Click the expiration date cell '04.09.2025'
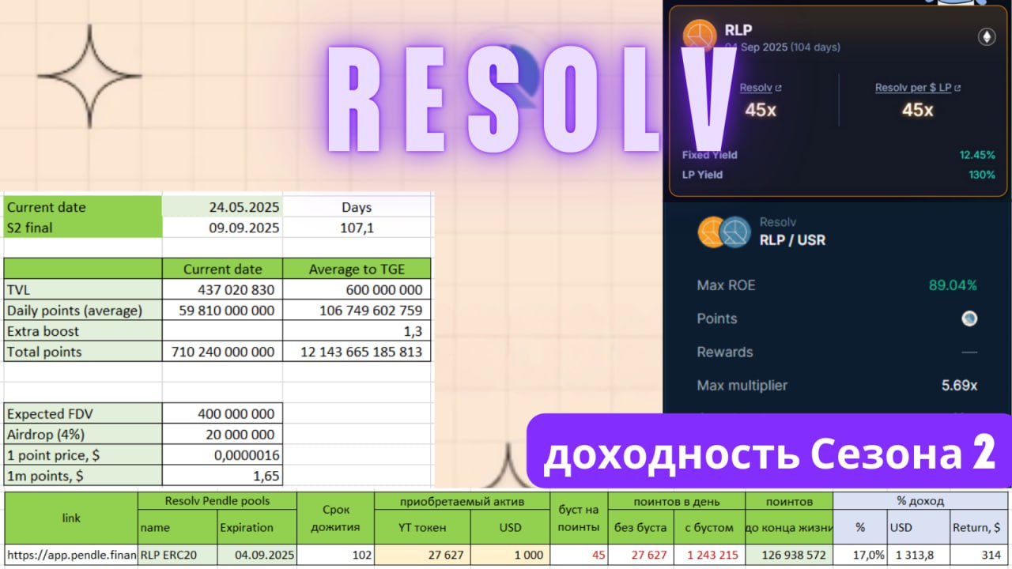This screenshot has height=569, width=1012. [x=257, y=555]
